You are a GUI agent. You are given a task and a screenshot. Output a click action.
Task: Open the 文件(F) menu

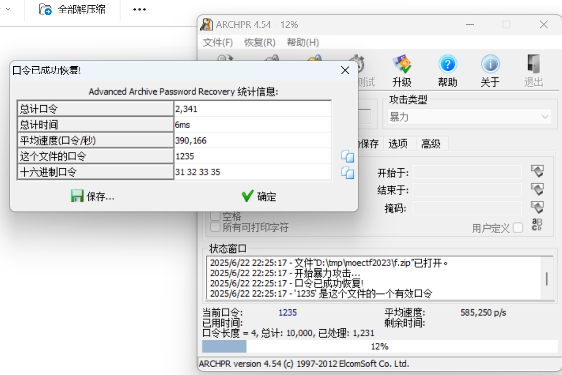(x=218, y=42)
